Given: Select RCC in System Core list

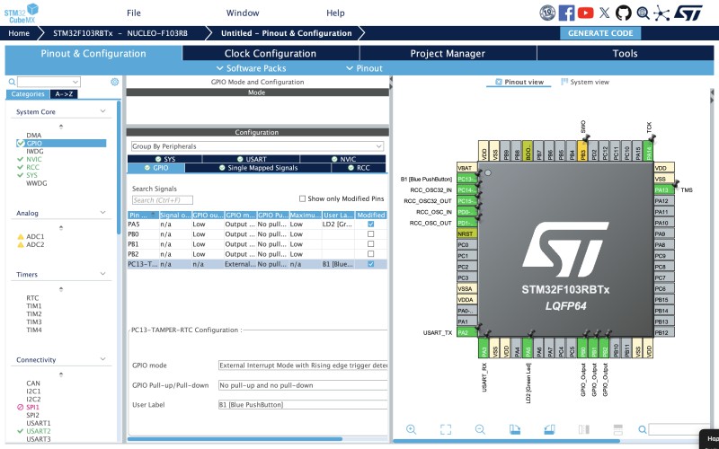Looking at the screenshot, I should (32, 167).
